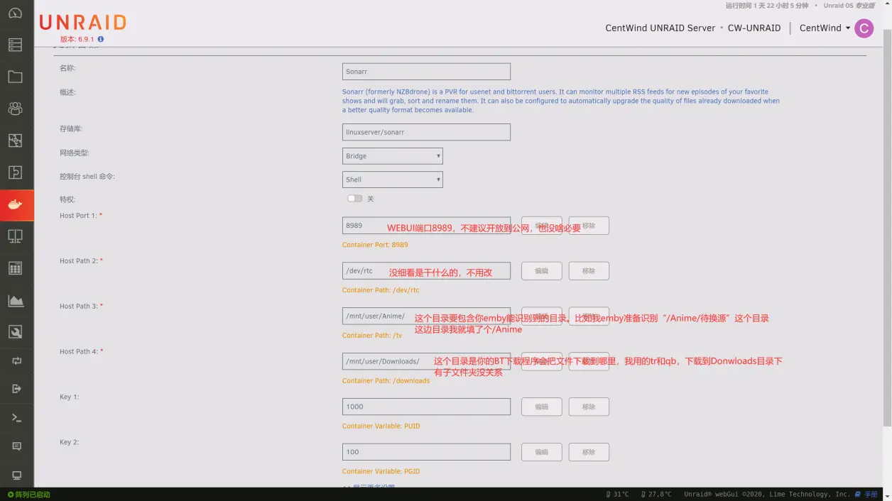Open the Stats chart icon in sidebar

point(15,300)
